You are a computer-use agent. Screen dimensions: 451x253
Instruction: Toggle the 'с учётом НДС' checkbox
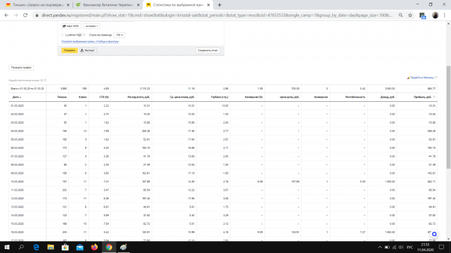tap(63, 35)
